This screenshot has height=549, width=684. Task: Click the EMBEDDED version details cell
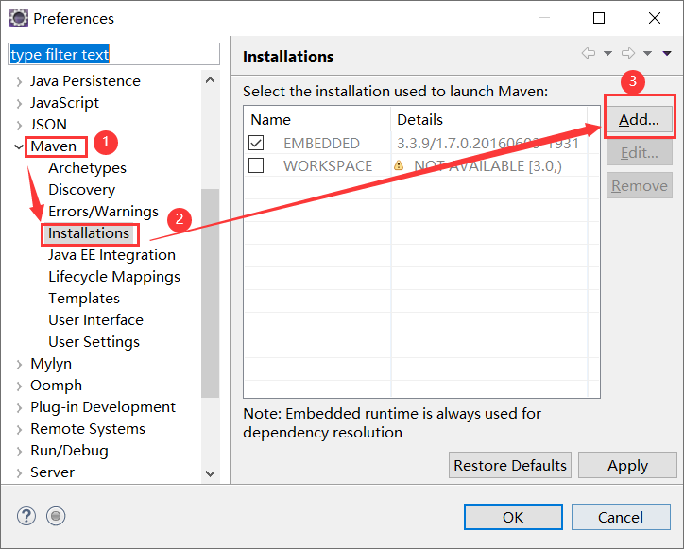(x=487, y=143)
